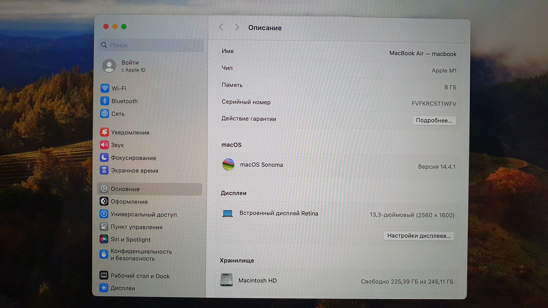
Task: Select the Notifications (Уведомления) bell icon
Action: (104, 132)
